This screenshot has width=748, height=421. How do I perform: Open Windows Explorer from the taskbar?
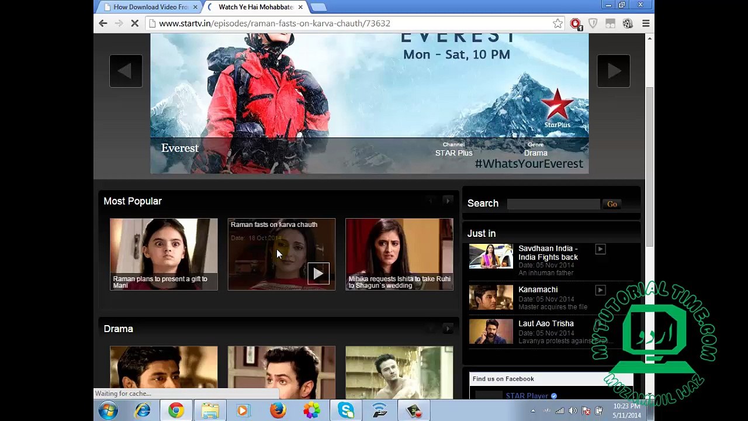coord(210,410)
